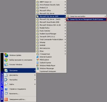The image size is (107, 102).
Task: Expand the Стандартные submenu arrow
Action: tap(65, 54)
